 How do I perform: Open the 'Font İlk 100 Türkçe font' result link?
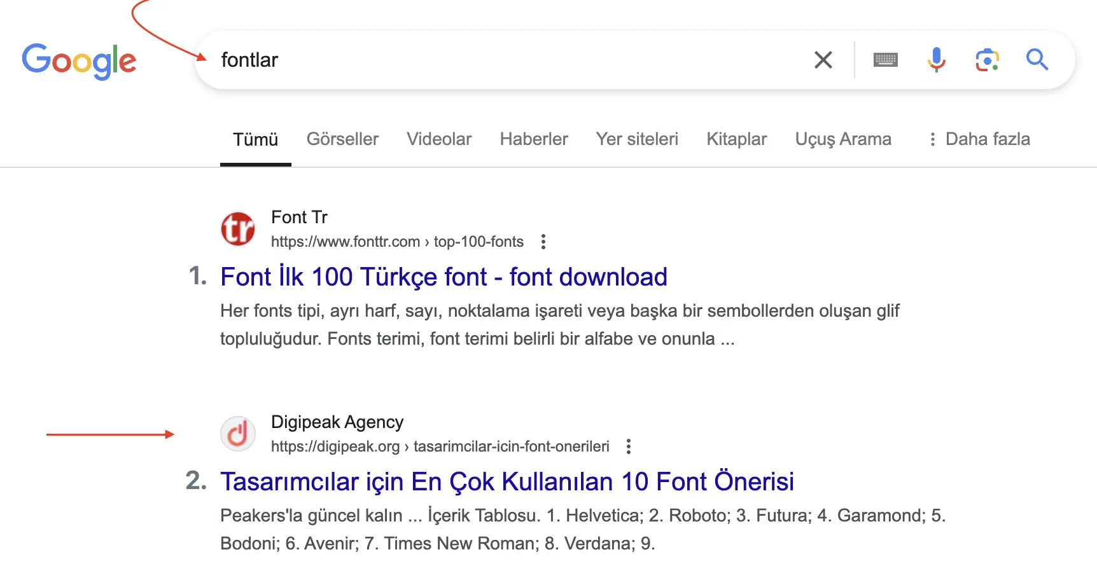(444, 277)
